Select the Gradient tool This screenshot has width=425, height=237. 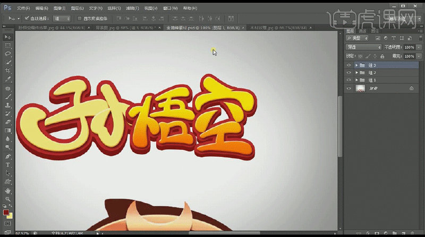[7, 130]
